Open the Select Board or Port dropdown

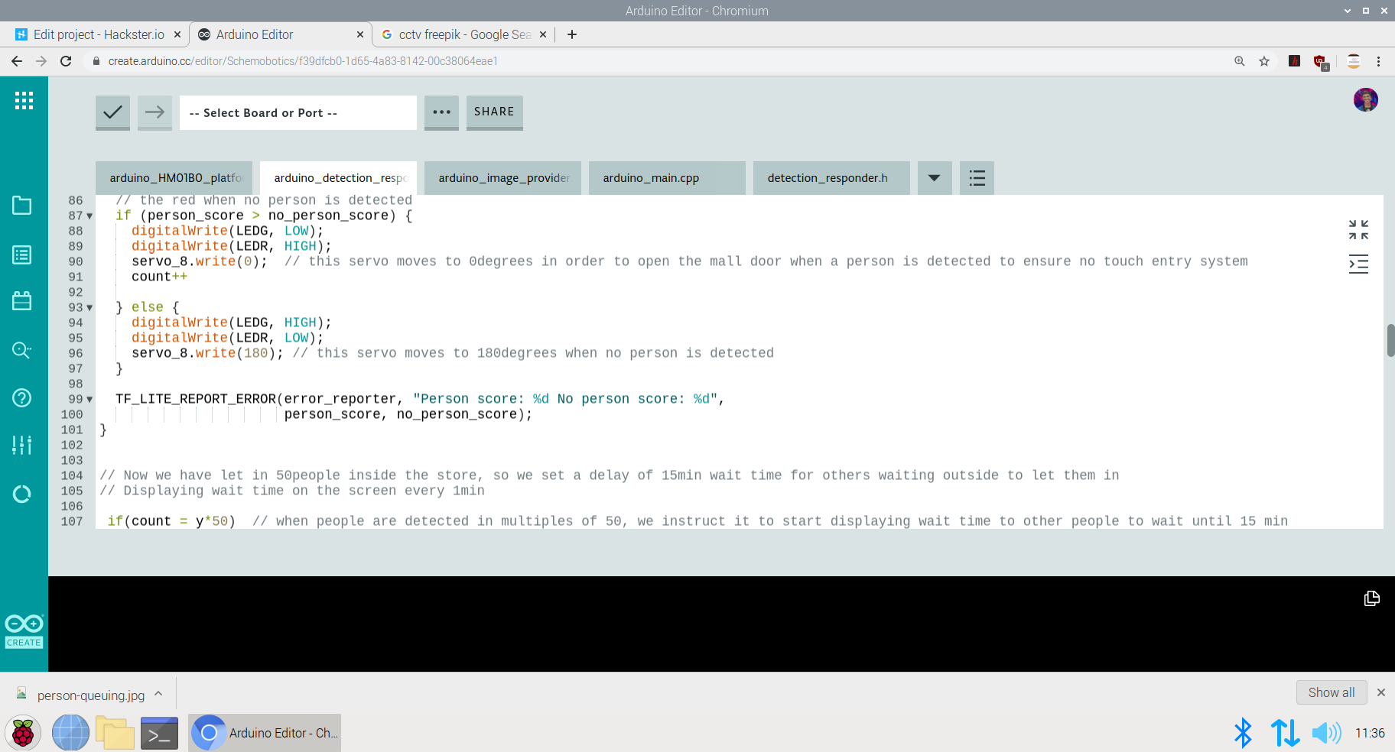pyautogui.click(x=298, y=112)
